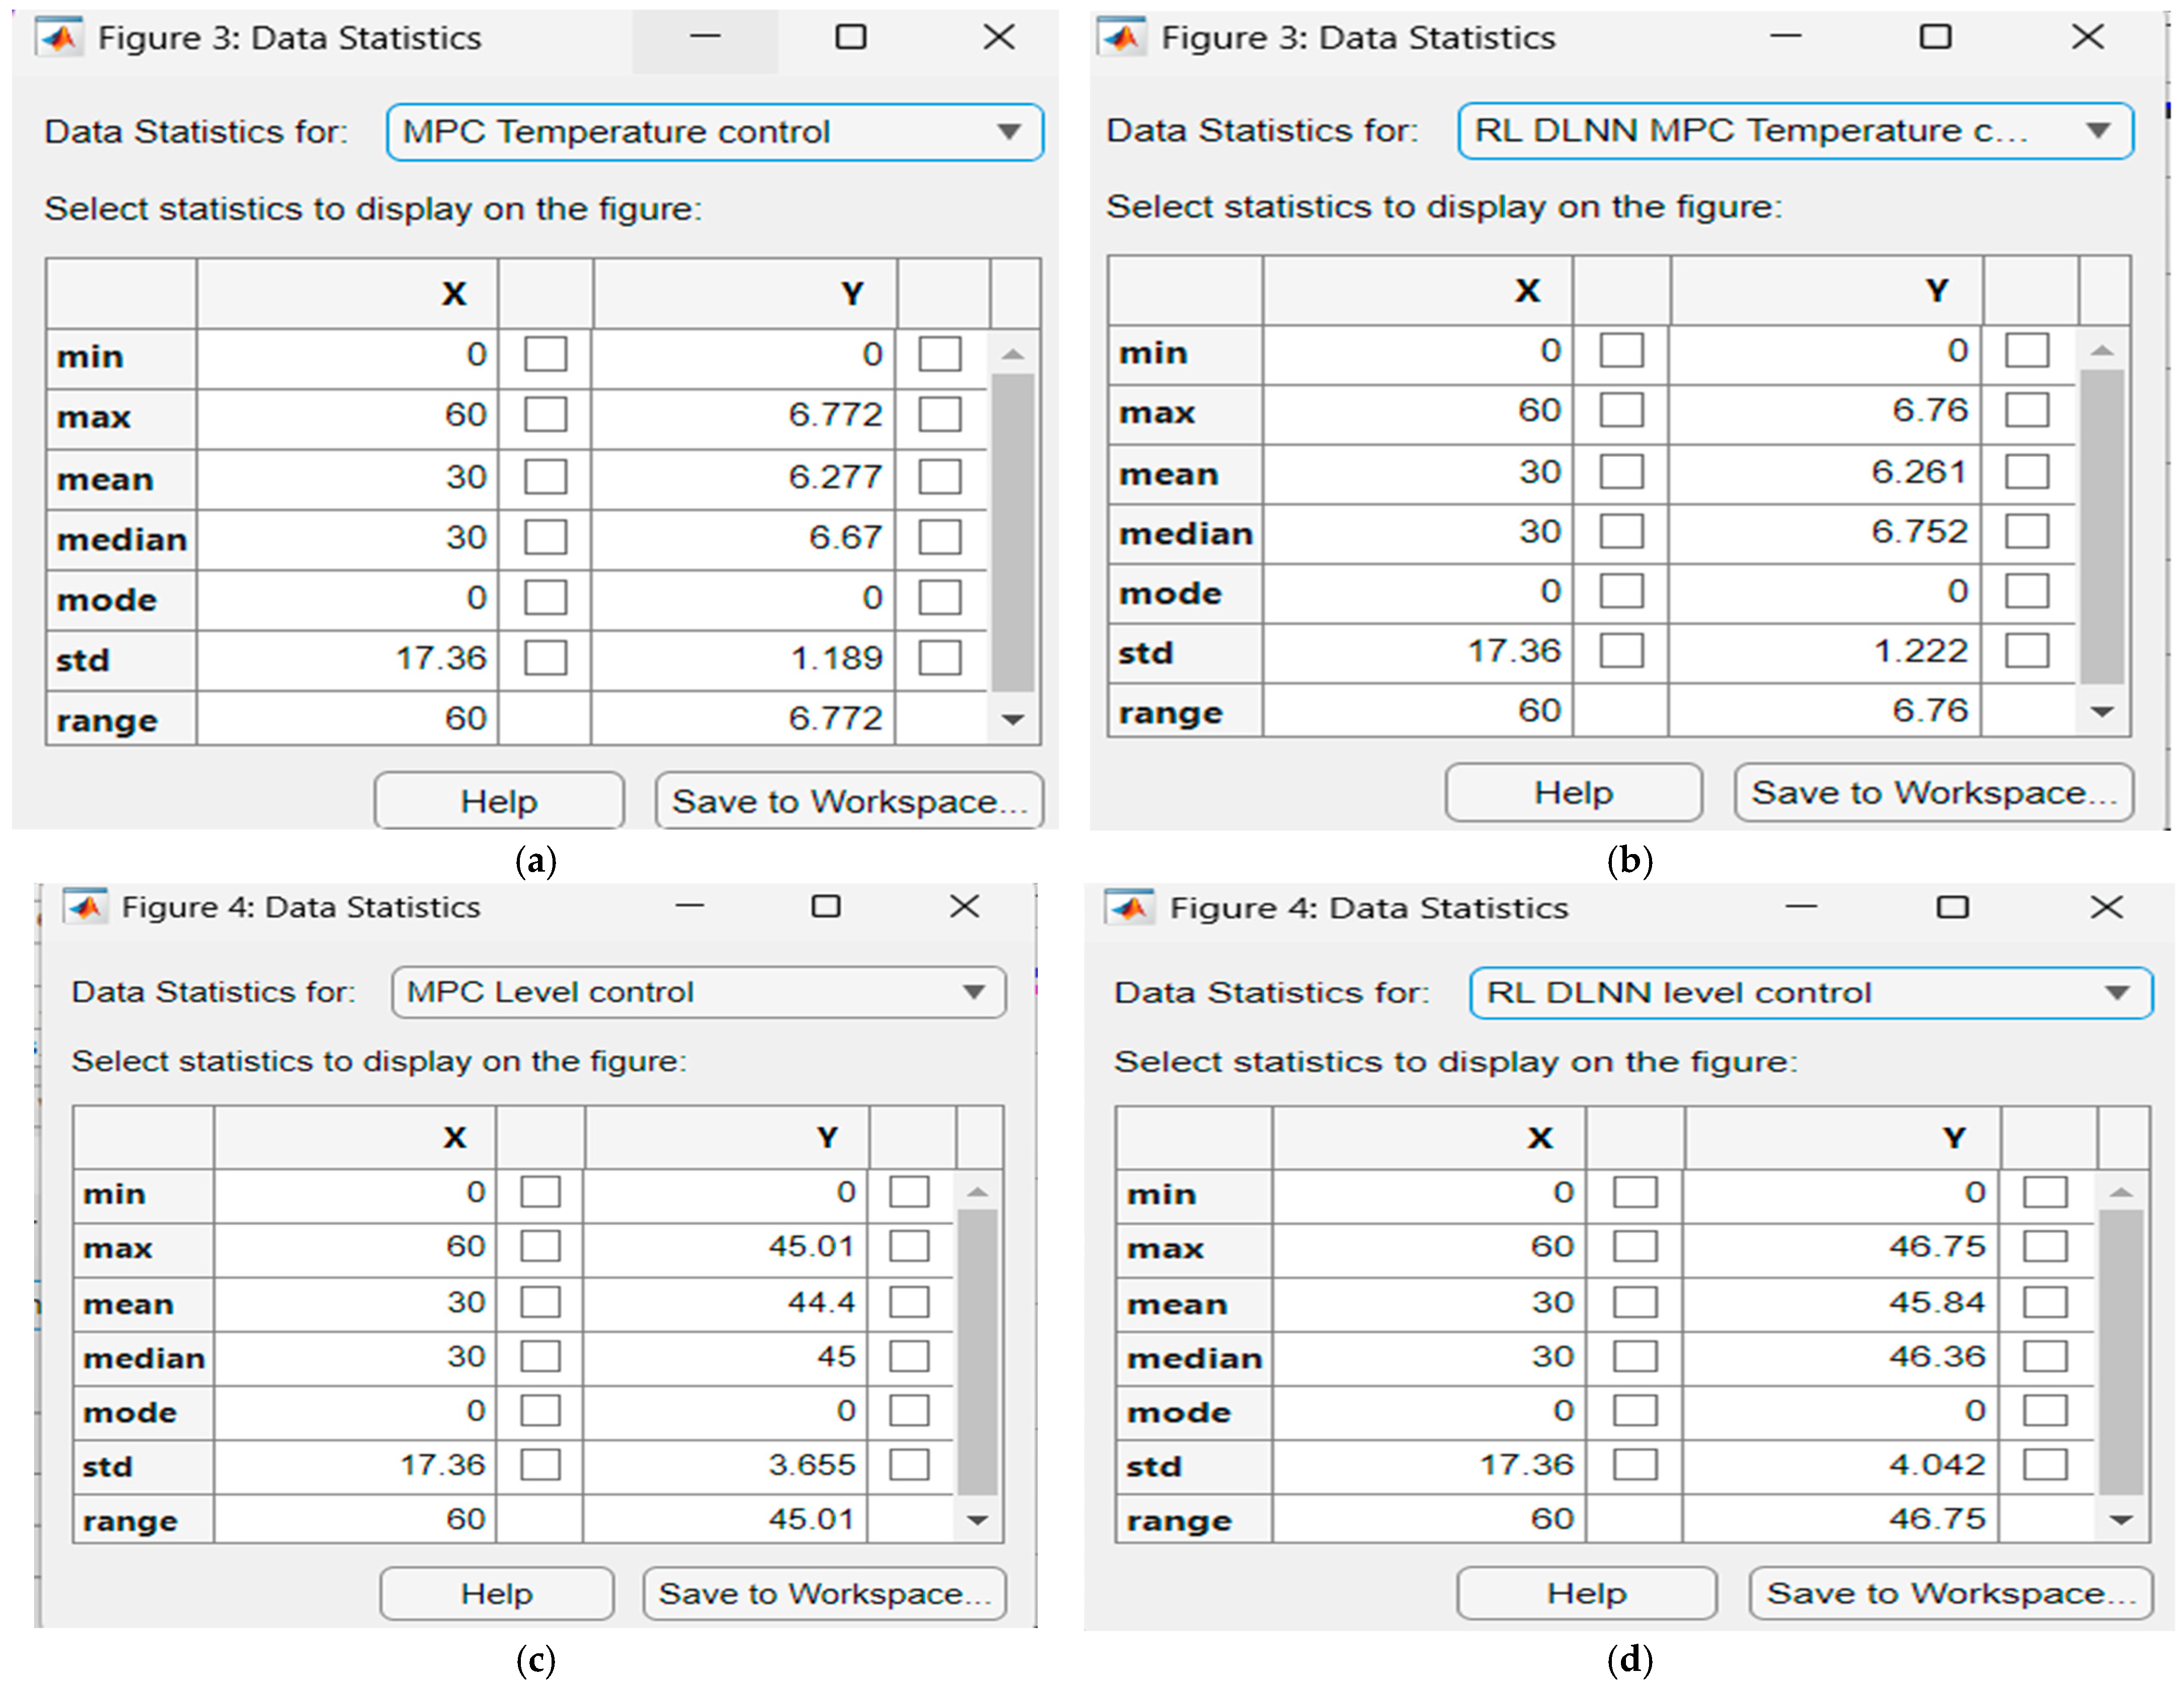Open MPC Temperature control dropdown
The height and width of the screenshot is (1687, 2184).
(x=1009, y=132)
